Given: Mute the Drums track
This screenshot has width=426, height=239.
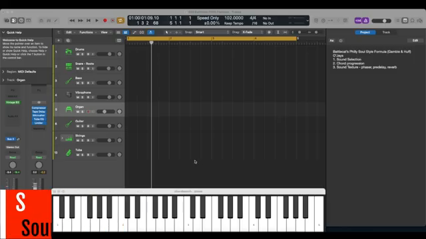Looking at the screenshot, I should point(78,54).
